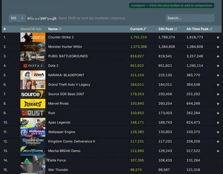Image resolution: width=223 pixels, height=174 pixels.
Task: Sort by the # rank column
Action: pyautogui.click(x=5, y=29)
